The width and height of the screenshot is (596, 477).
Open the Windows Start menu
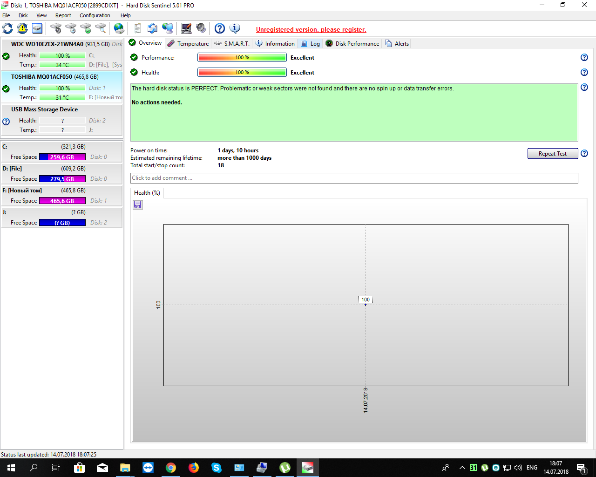coord(11,468)
